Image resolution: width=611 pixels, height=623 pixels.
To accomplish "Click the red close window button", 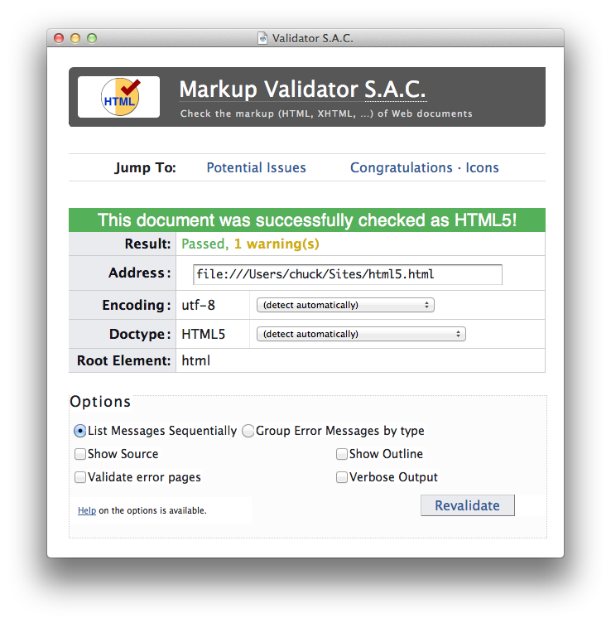I will coord(59,38).
